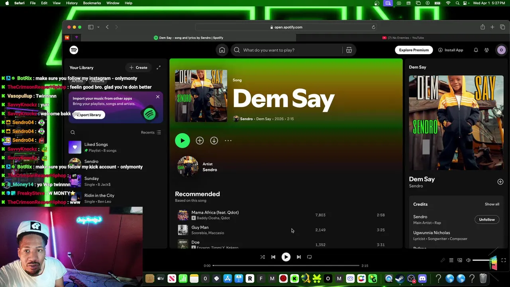Go back in Safari
The height and width of the screenshot is (287, 510).
pos(107,27)
